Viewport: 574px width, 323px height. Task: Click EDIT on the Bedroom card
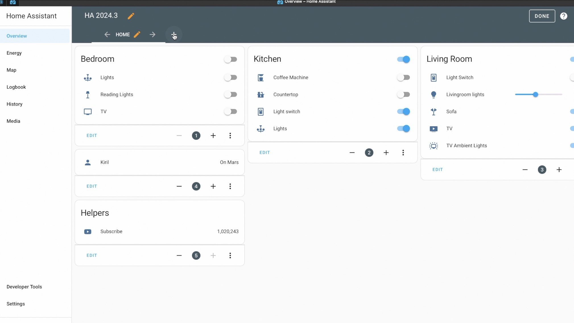[92, 136]
